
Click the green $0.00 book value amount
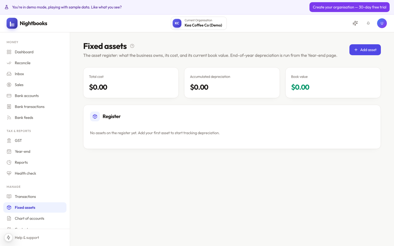click(x=300, y=87)
